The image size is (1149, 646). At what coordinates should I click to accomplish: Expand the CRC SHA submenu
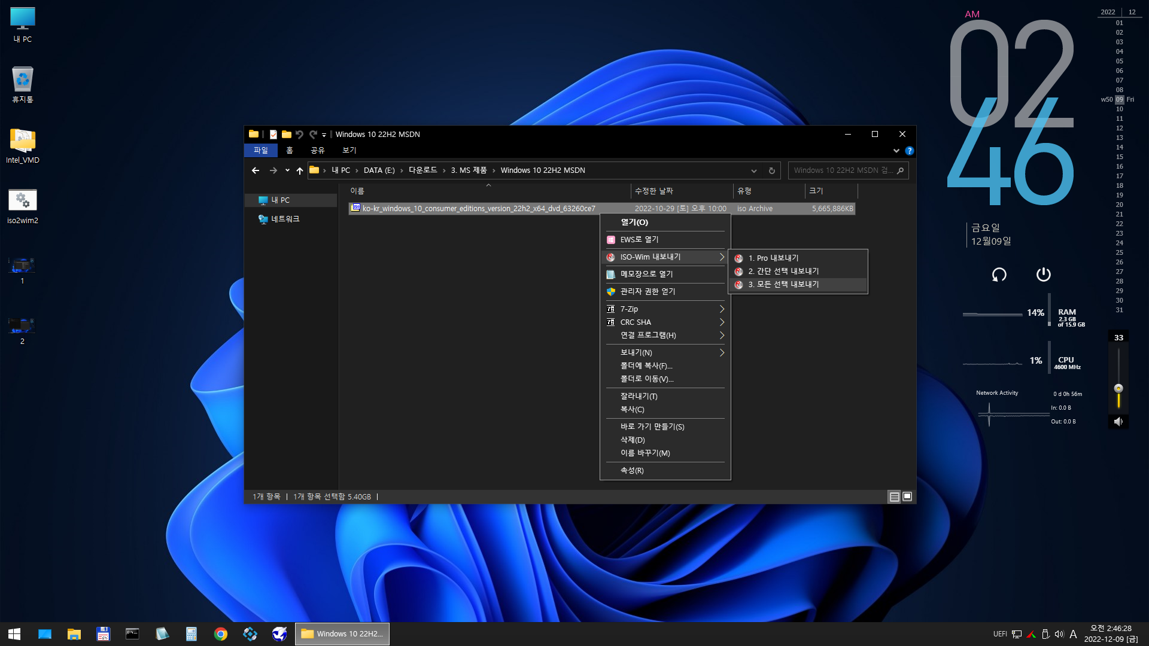point(665,322)
